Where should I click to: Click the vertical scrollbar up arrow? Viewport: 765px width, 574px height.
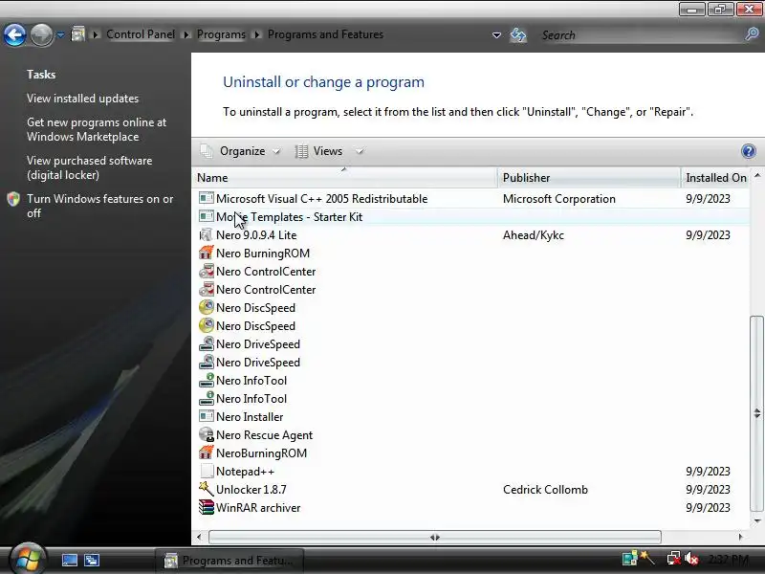pyautogui.click(x=756, y=175)
